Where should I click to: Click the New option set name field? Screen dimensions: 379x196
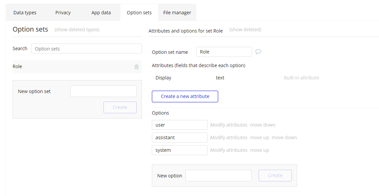point(103,91)
